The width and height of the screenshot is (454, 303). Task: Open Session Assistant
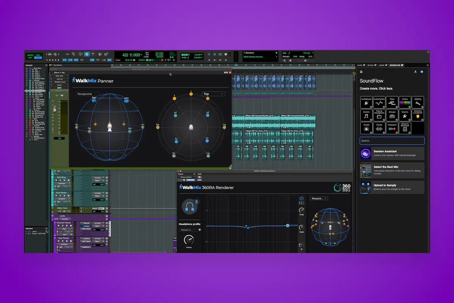click(392, 153)
